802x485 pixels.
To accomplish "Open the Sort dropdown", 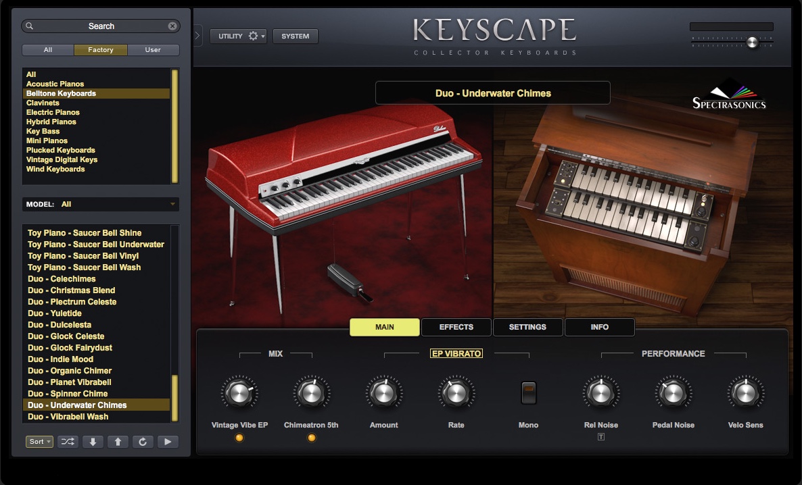I will point(39,441).
